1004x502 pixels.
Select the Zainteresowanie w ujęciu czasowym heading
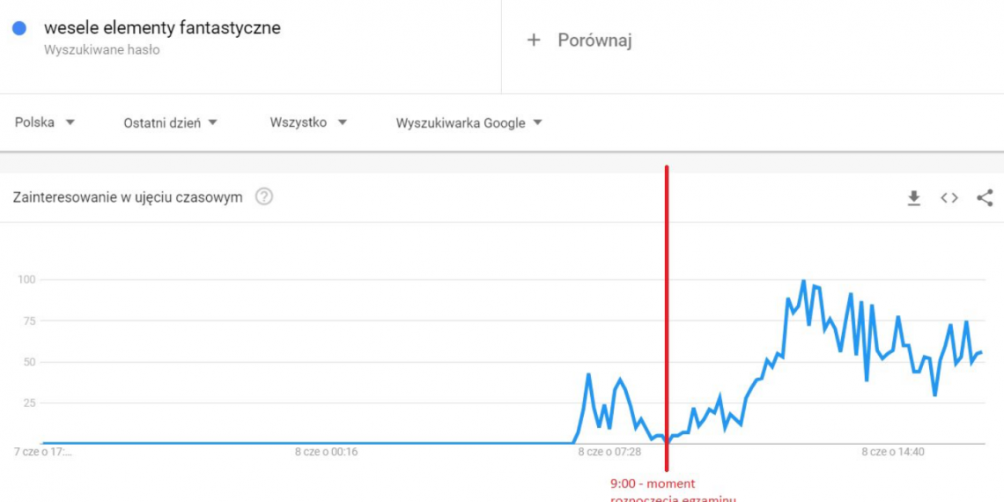128,197
